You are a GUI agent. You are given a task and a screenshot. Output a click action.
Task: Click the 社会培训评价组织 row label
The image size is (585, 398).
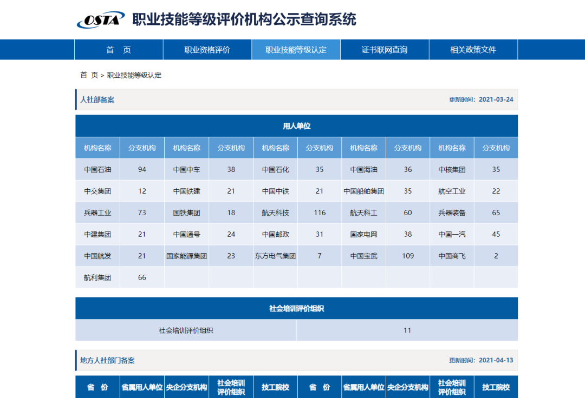(x=186, y=330)
